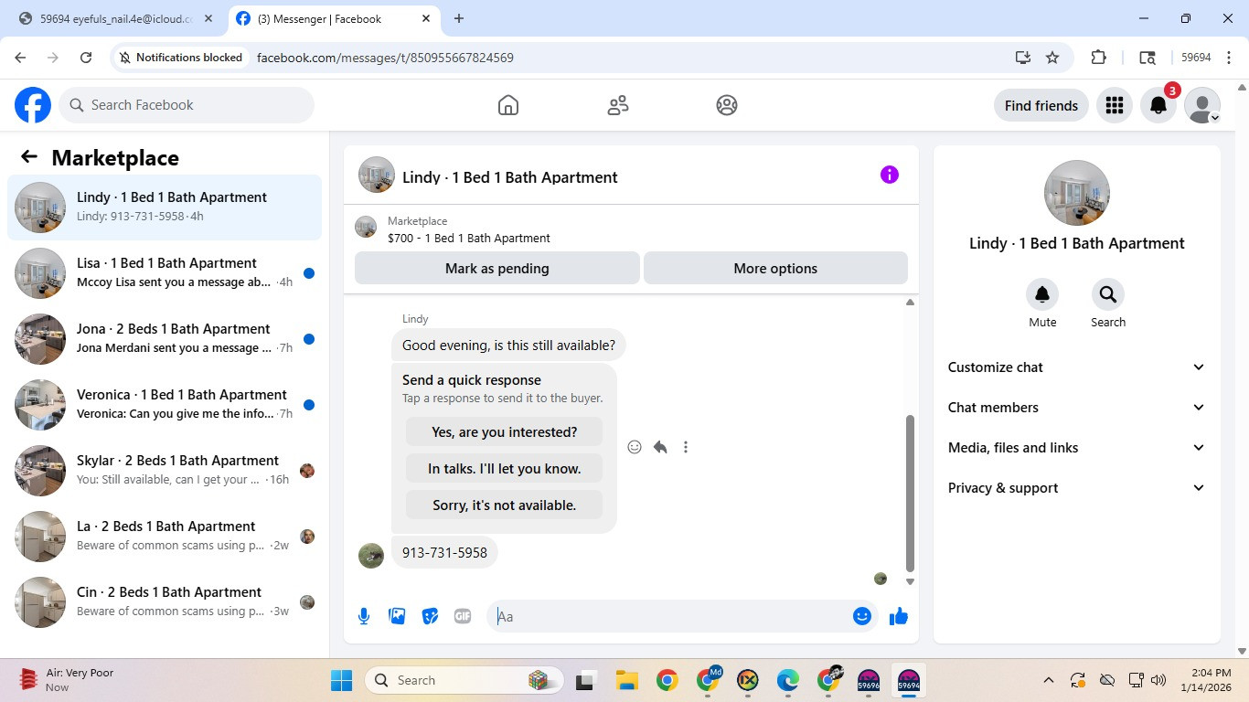Image resolution: width=1249 pixels, height=702 pixels.
Task: Open the Lisa 1 Bed 1 Bath conversation
Action: (165, 273)
